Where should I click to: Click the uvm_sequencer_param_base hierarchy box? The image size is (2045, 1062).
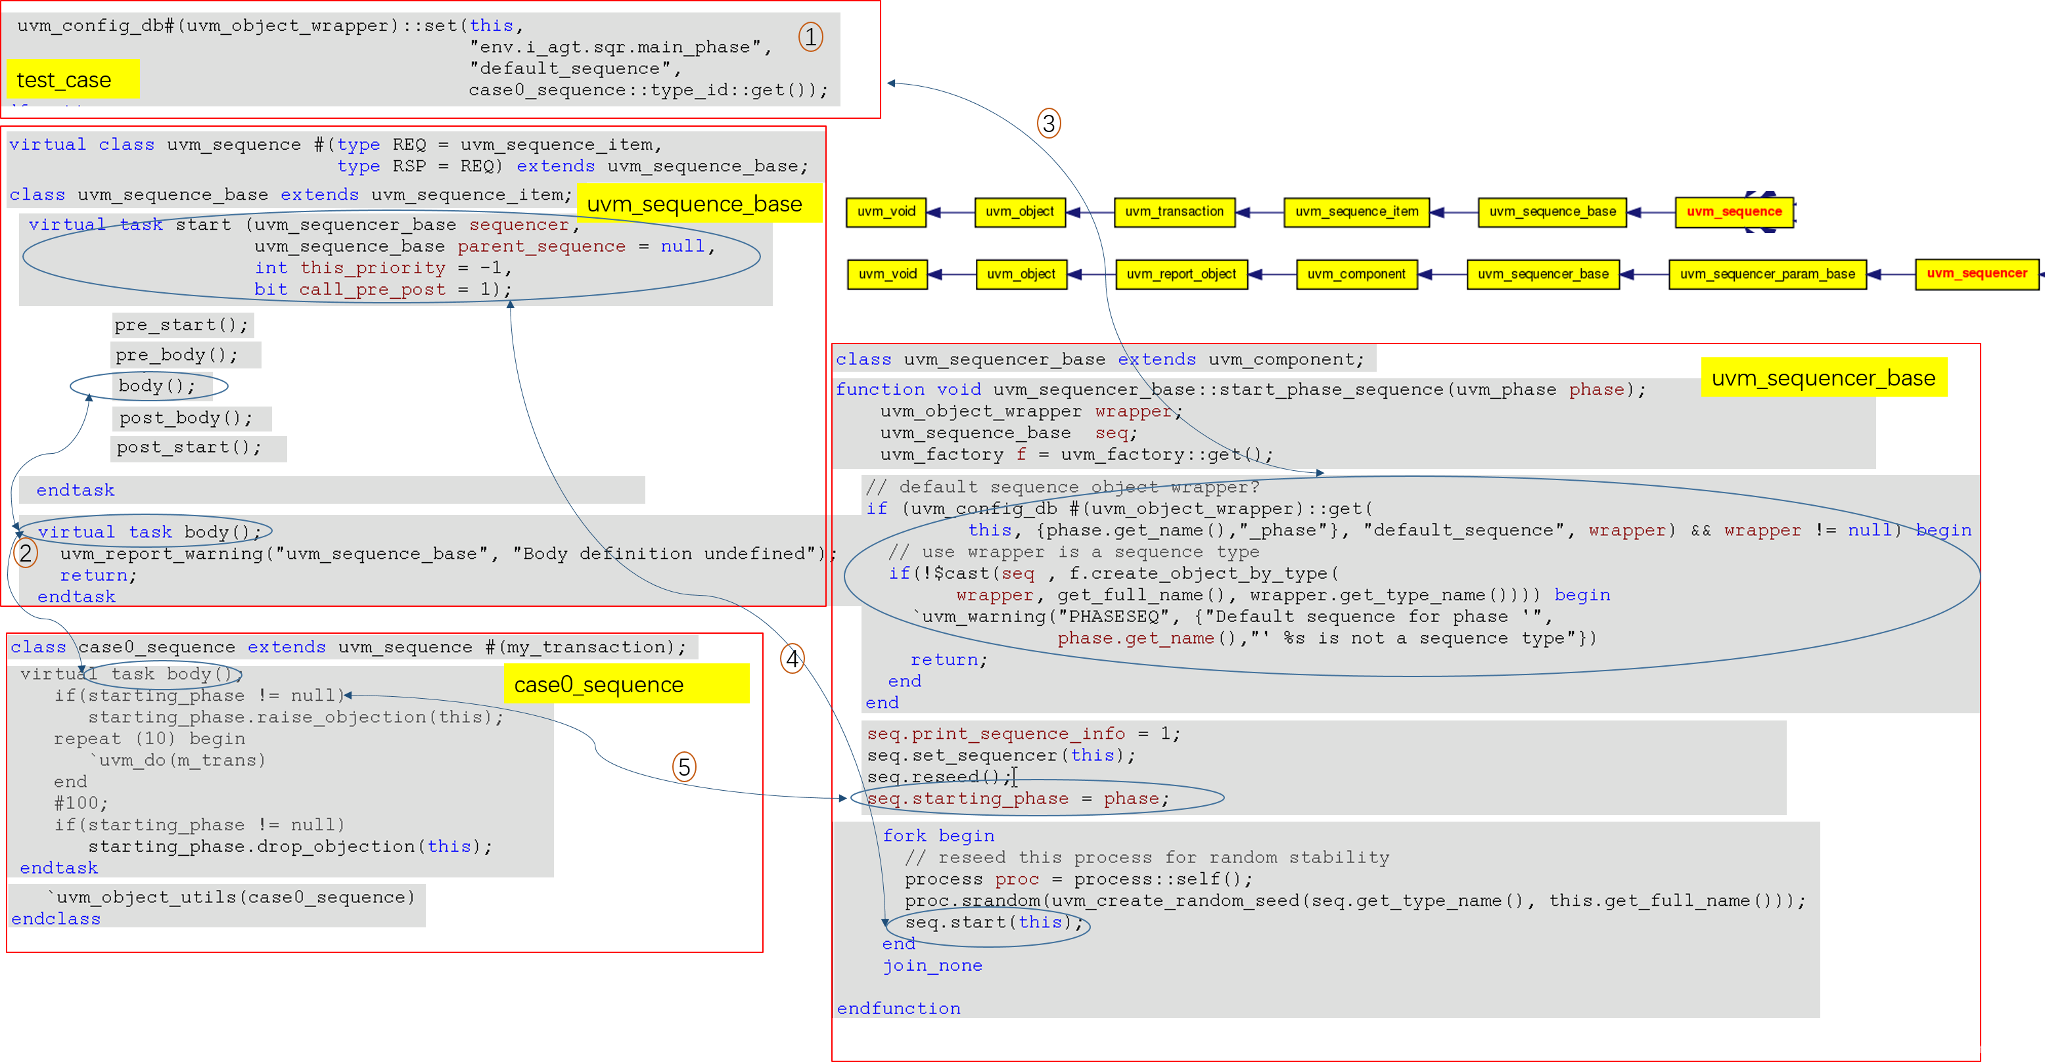click(x=1767, y=275)
